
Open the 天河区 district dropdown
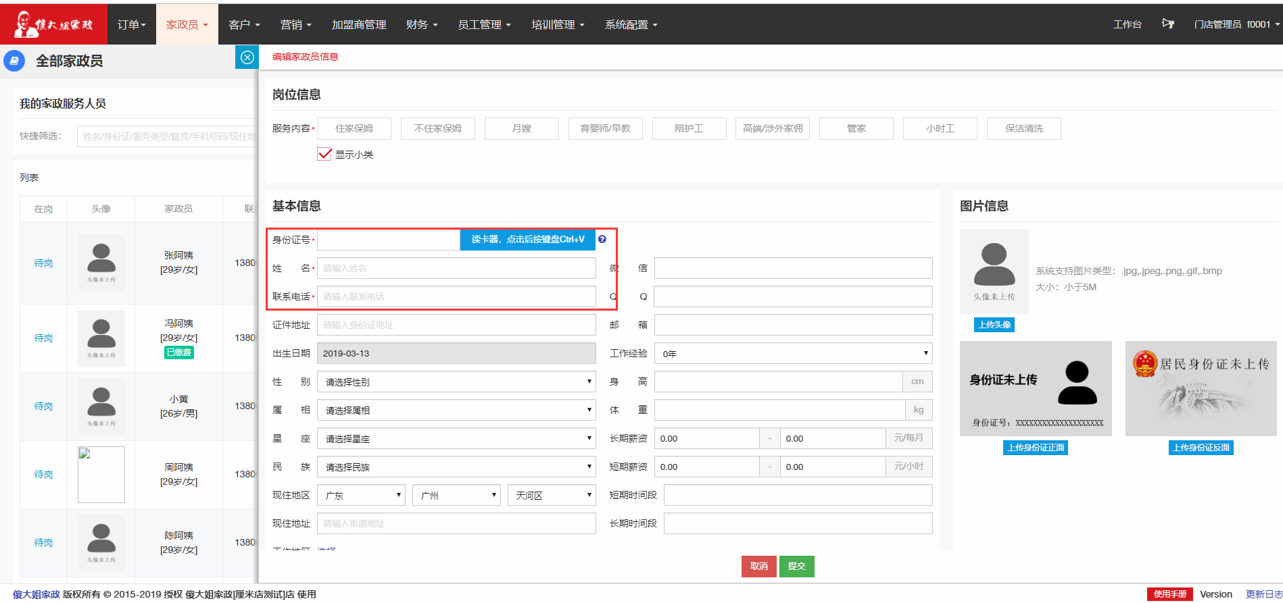tap(552, 495)
